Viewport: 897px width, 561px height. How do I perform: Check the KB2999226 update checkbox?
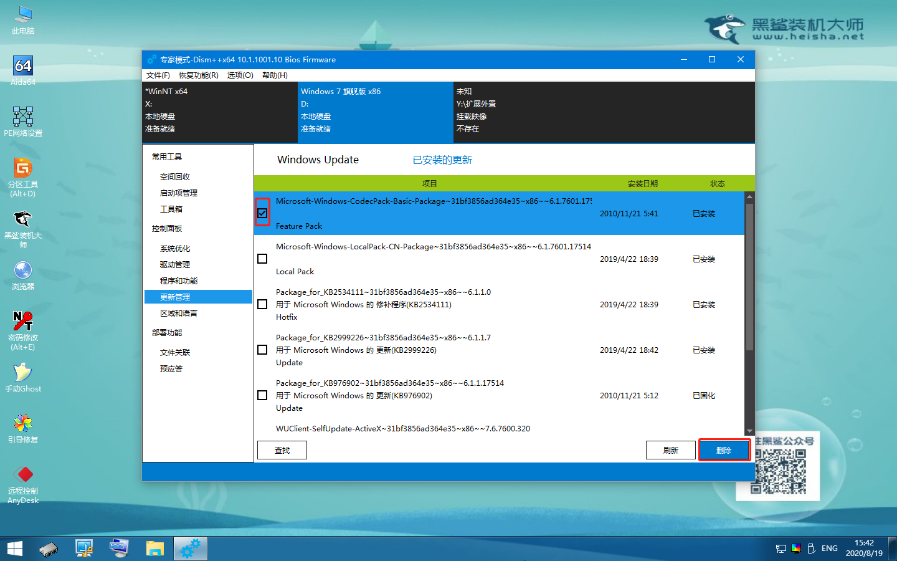click(262, 350)
